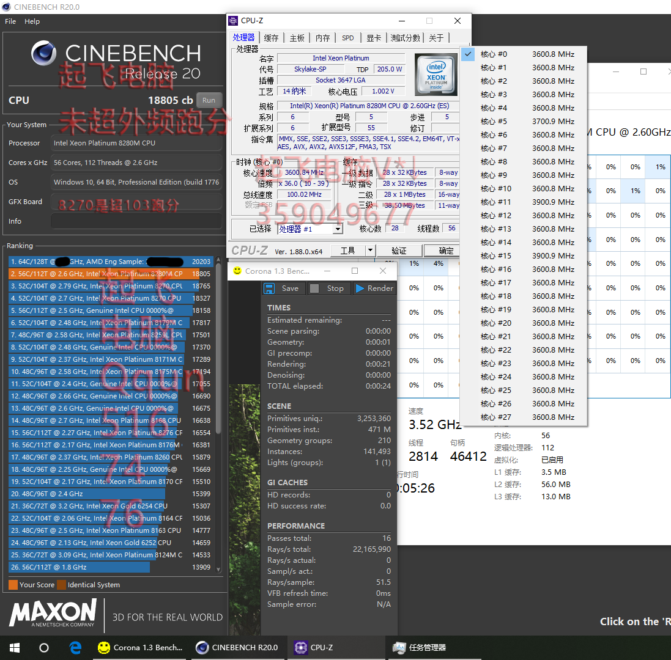Open the File menu in Cinebench
The width and height of the screenshot is (671, 660).
10,21
